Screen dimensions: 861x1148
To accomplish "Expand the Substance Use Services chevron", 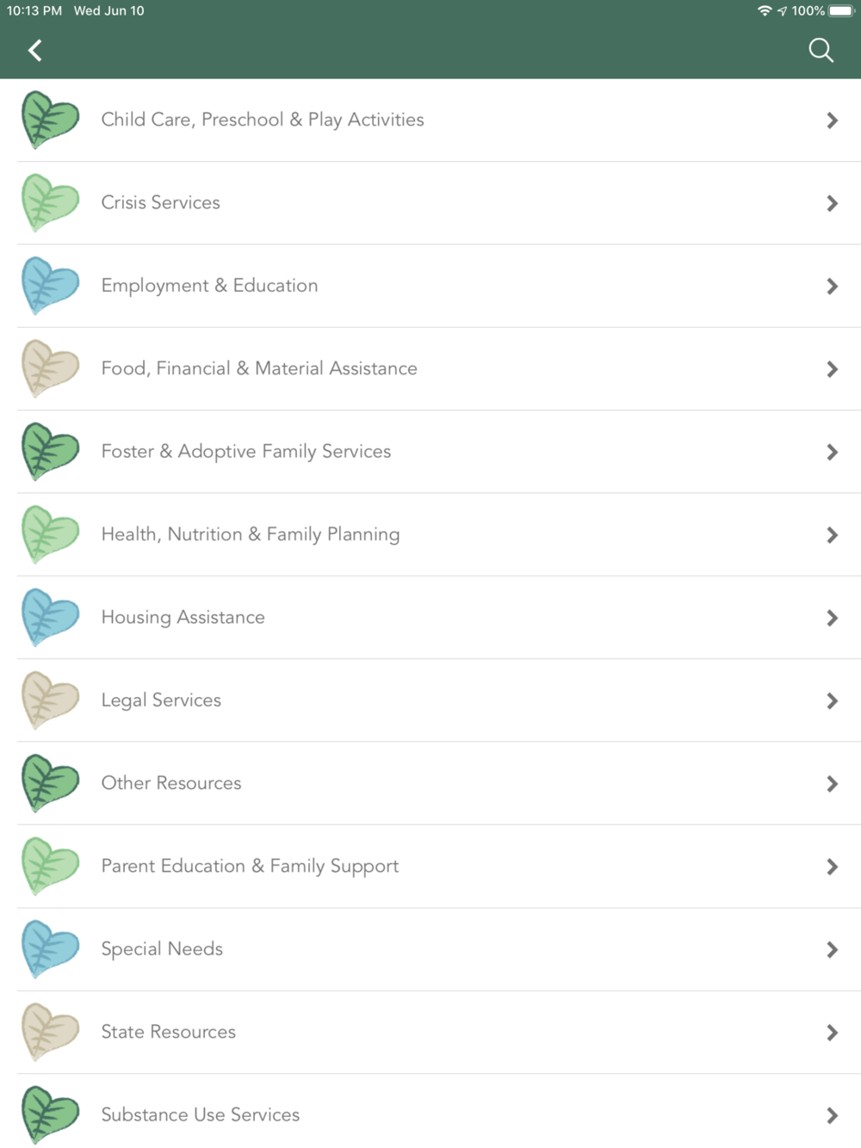I will coord(832,1115).
